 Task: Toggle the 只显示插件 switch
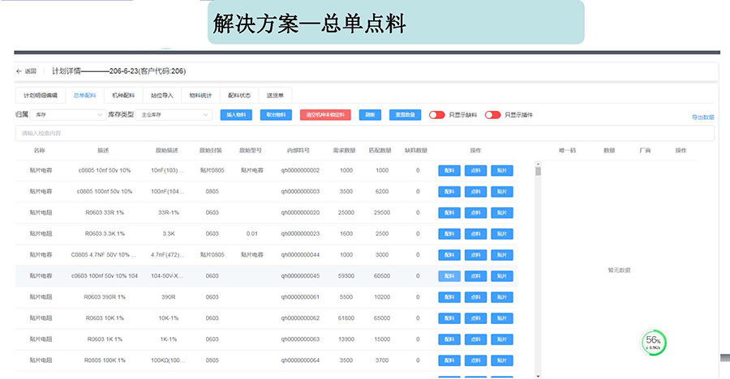492,115
